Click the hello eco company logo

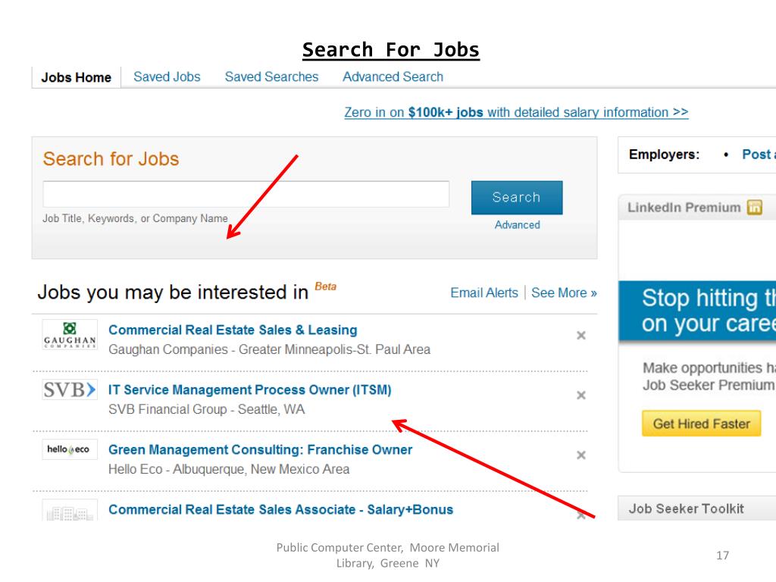click(70, 449)
